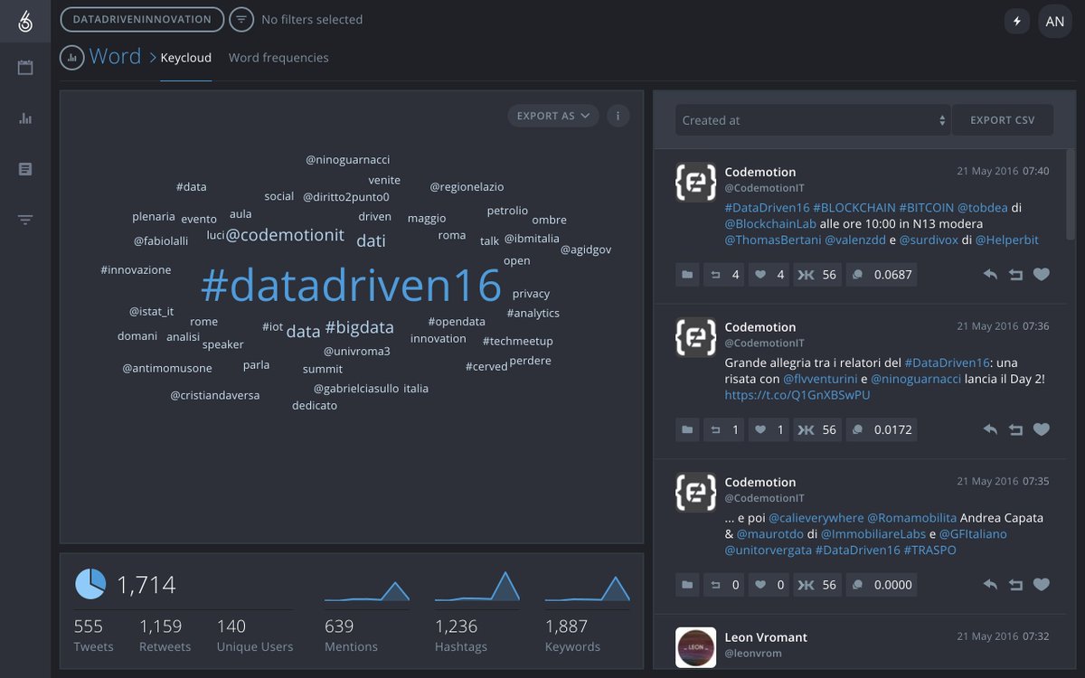Click @regionelazio in the keycloud
Image resolution: width=1085 pixels, height=678 pixels.
pos(467,187)
